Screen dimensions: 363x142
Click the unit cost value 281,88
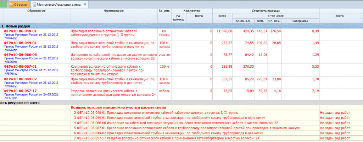[227, 67]
